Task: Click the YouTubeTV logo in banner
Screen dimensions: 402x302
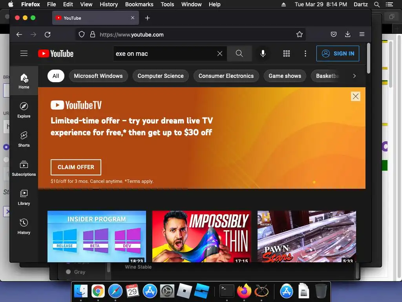Action: 76,105
